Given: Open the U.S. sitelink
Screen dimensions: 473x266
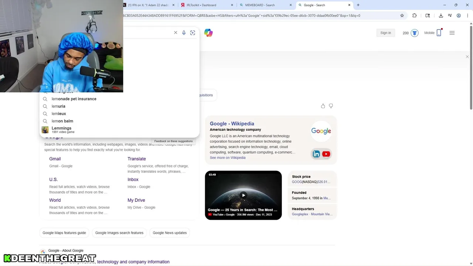Looking at the screenshot, I should (x=54, y=180).
